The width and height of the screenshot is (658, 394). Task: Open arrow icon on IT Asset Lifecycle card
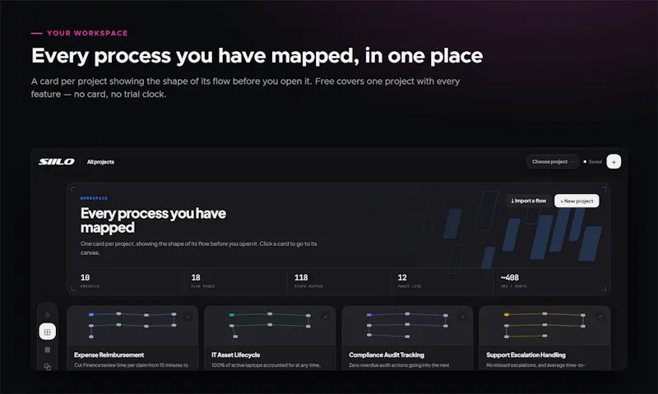(325, 317)
